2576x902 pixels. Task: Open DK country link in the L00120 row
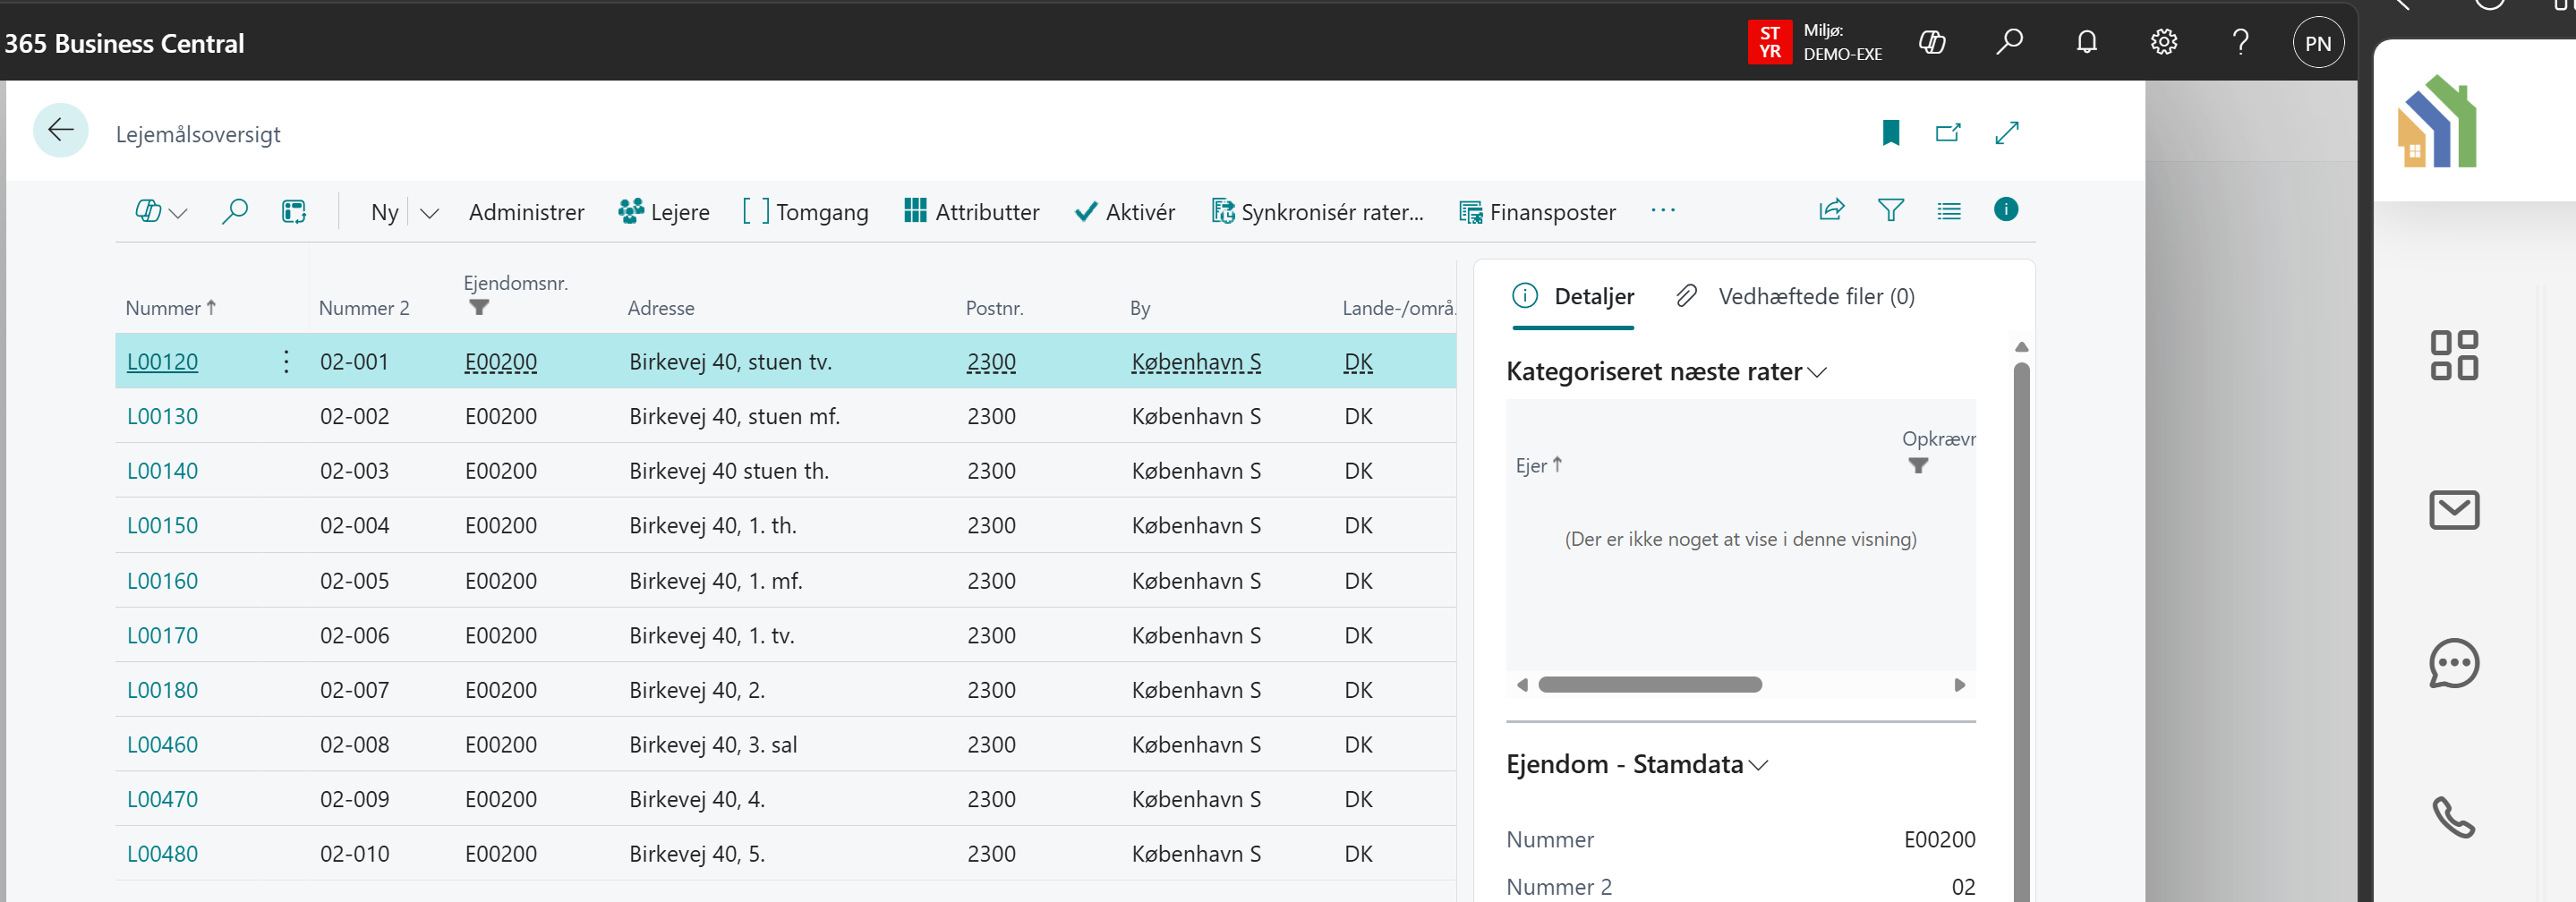(1358, 361)
